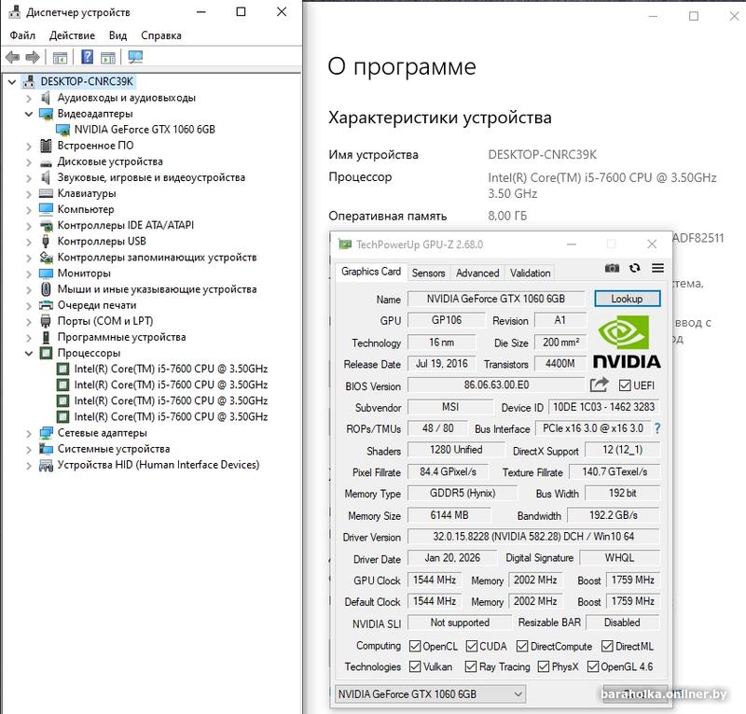Click the NVIDIA logo in GPU-Z

click(x=627, y=342)
